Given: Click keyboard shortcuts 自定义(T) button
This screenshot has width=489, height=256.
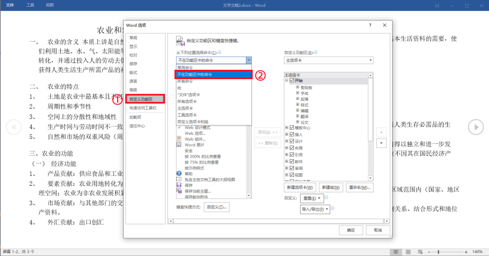Looking at the screenshot, I should point(217,207).
